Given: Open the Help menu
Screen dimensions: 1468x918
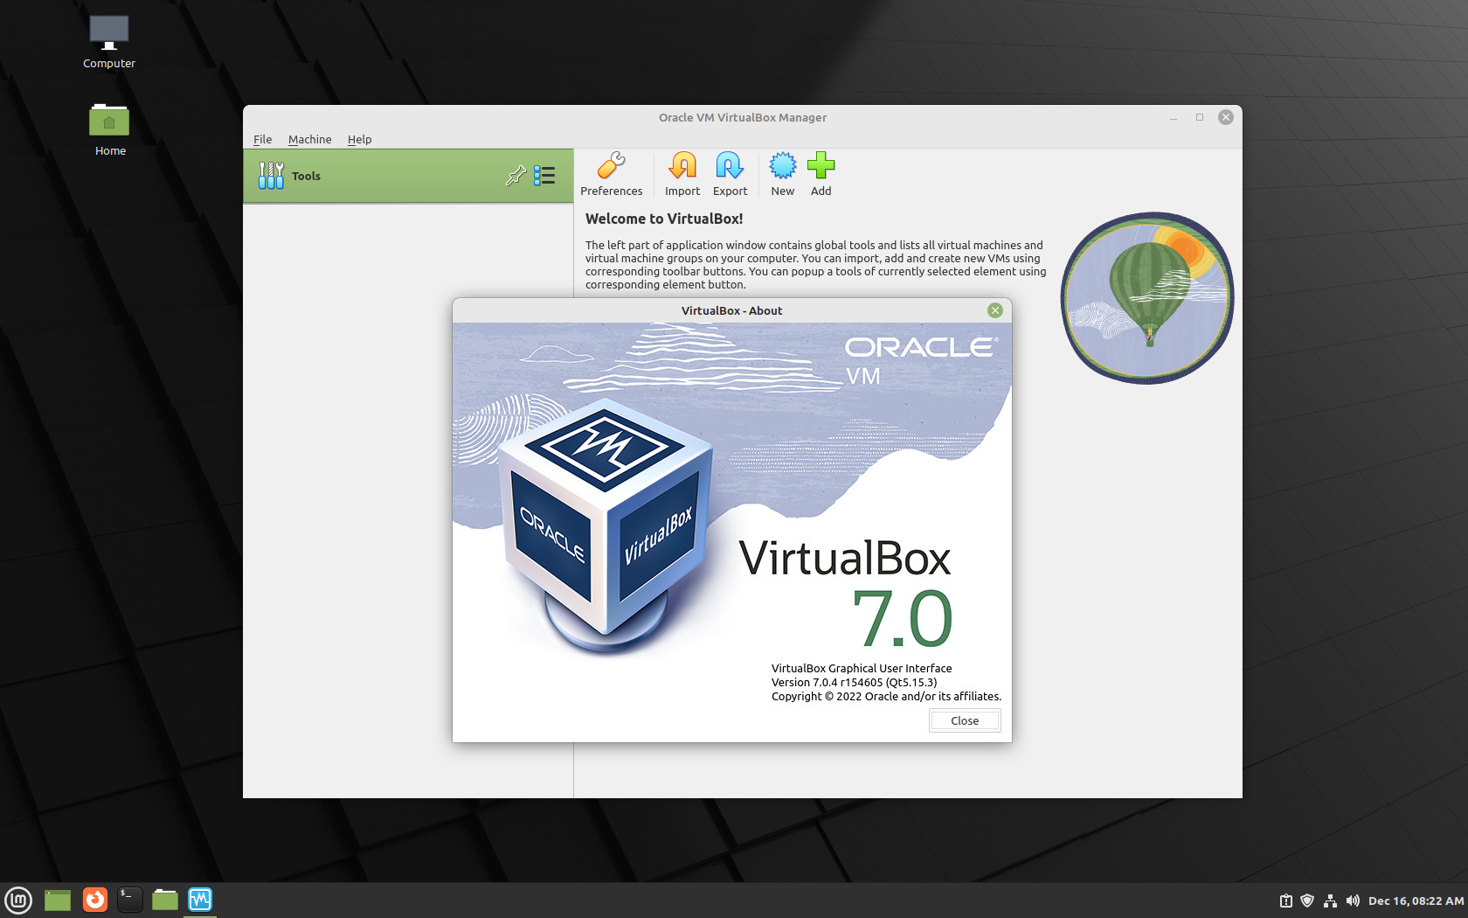Looking at the screenshot, I should pyautogui.click(x=359, y=139).
